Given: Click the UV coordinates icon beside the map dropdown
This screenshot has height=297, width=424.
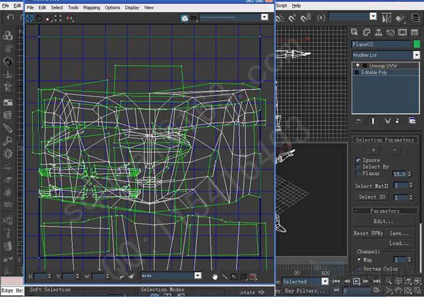Looking at the screenshot, I should tap(194, 18).
